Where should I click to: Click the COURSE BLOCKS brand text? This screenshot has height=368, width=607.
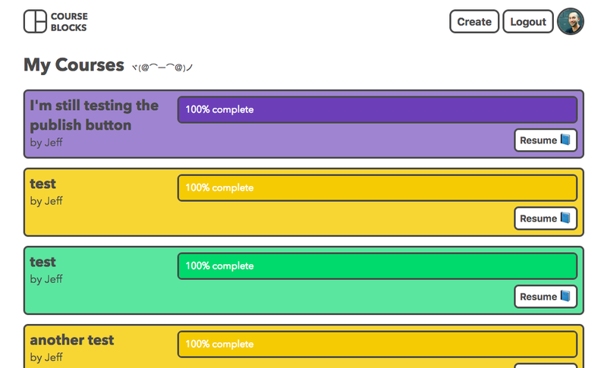[x=69, y=22]
